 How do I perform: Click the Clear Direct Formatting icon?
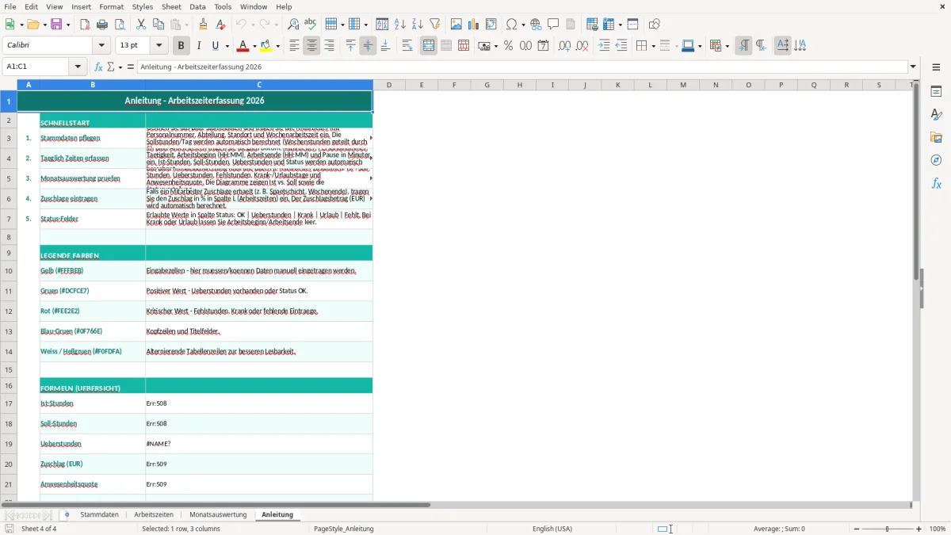point(221,25)
